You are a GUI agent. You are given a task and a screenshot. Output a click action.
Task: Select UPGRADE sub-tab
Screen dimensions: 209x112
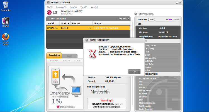tap(54, 61)
